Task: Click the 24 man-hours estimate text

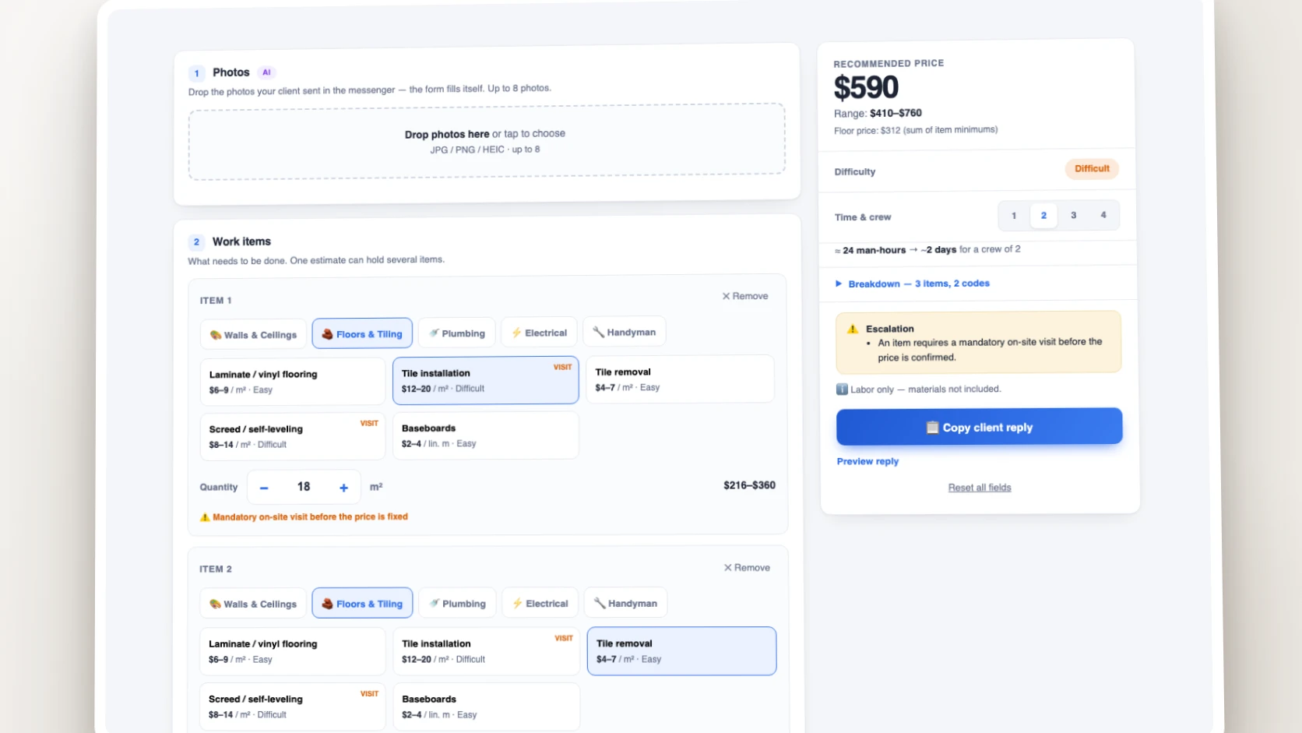Action: [x=874, y=250]
